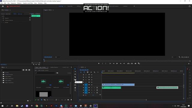
Task: Select the Hand tool
Action: tap(75, 88)
